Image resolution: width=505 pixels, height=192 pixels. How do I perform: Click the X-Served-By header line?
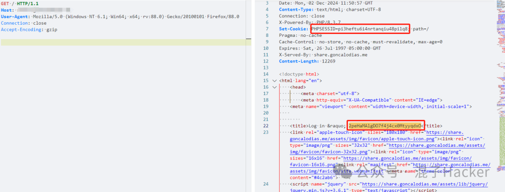[x=323, y=55]
